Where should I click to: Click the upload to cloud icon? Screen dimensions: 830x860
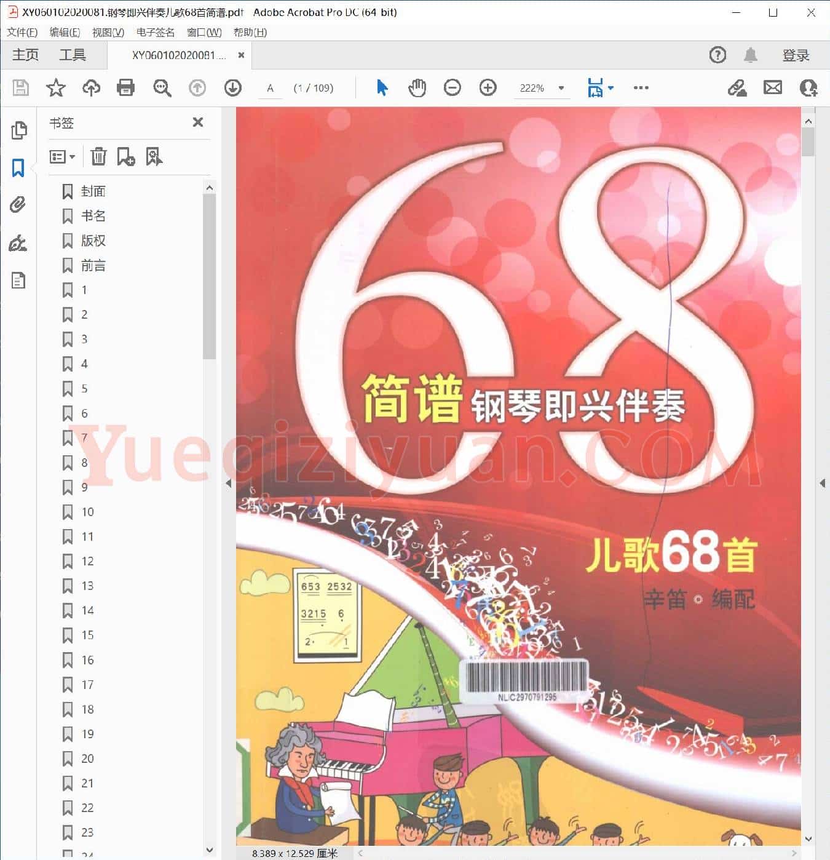point(91,88)
